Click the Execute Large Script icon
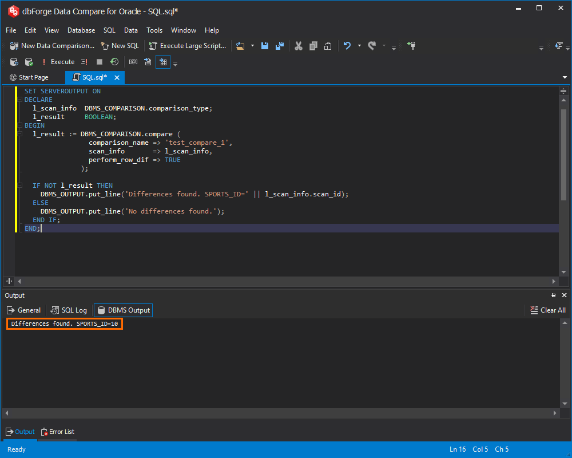 [x=153, y=46]
